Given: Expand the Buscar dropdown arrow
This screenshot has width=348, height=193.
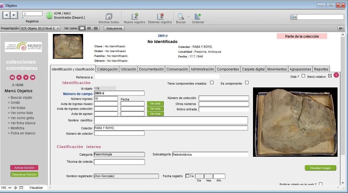Looking at the screenshot, I should point(189,16).
